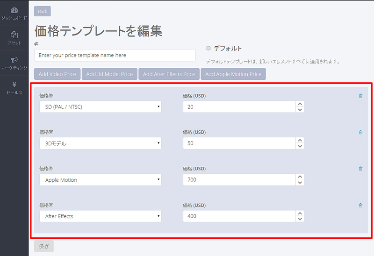
Task: Click Add Apple Motion Price button
Action: [233, 74]
